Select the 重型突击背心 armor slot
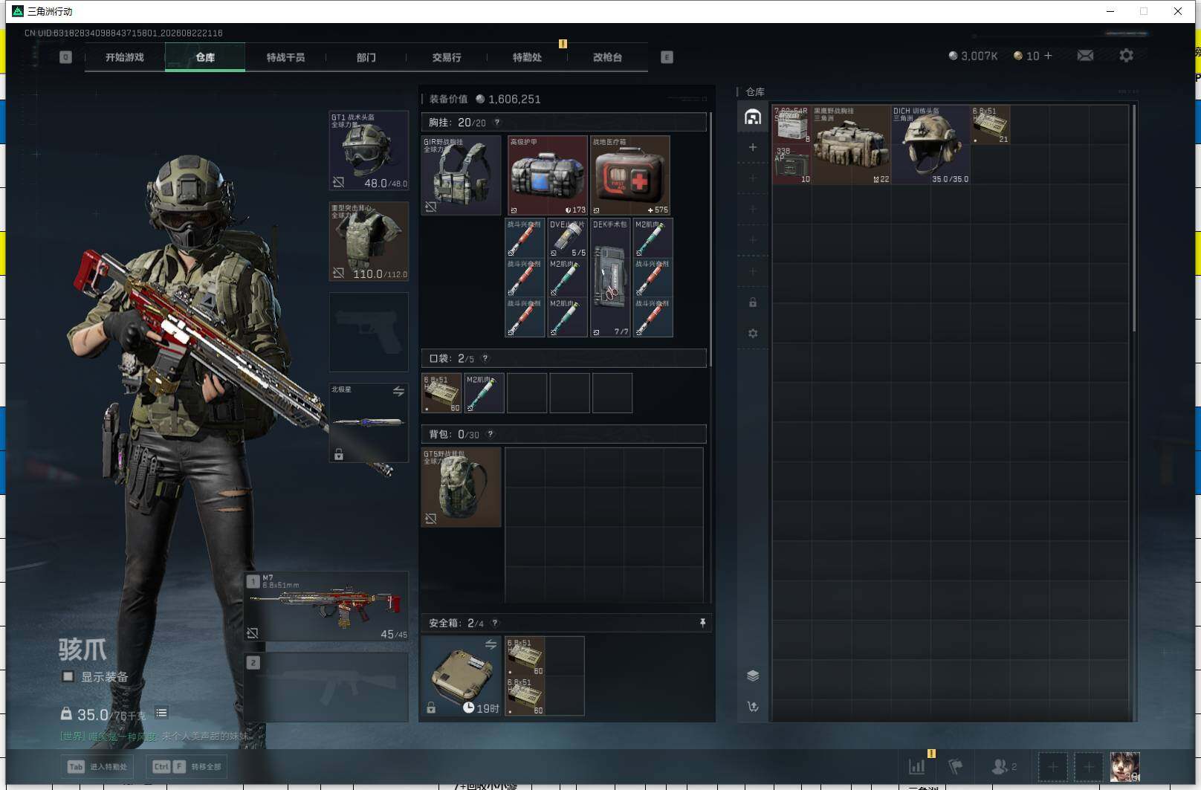Image resolution: width=1201 pixels, height=790 pixels. pyautogui.click(x=369, y=242)
